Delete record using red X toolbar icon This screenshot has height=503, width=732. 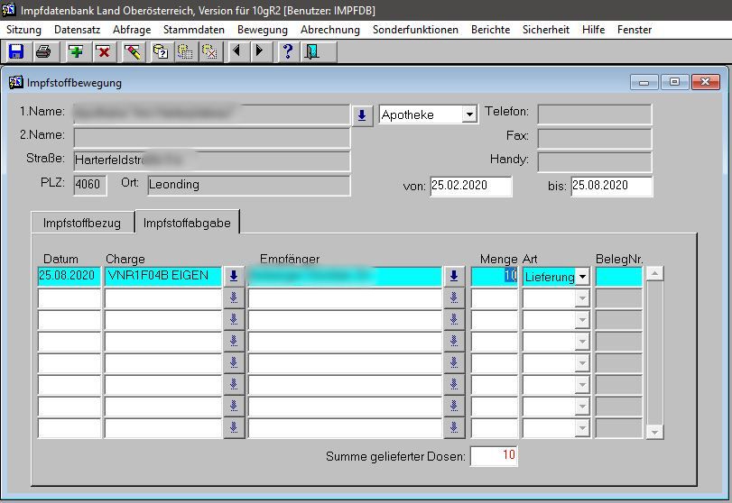coord(103,51)
